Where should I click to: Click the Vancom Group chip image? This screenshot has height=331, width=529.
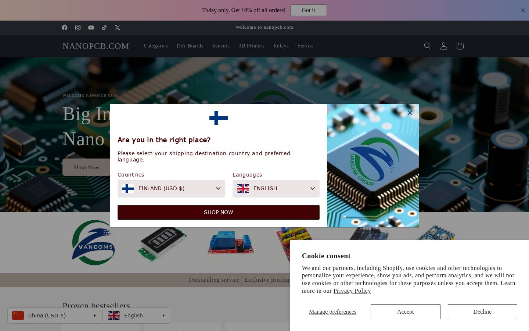click(373, 165)
